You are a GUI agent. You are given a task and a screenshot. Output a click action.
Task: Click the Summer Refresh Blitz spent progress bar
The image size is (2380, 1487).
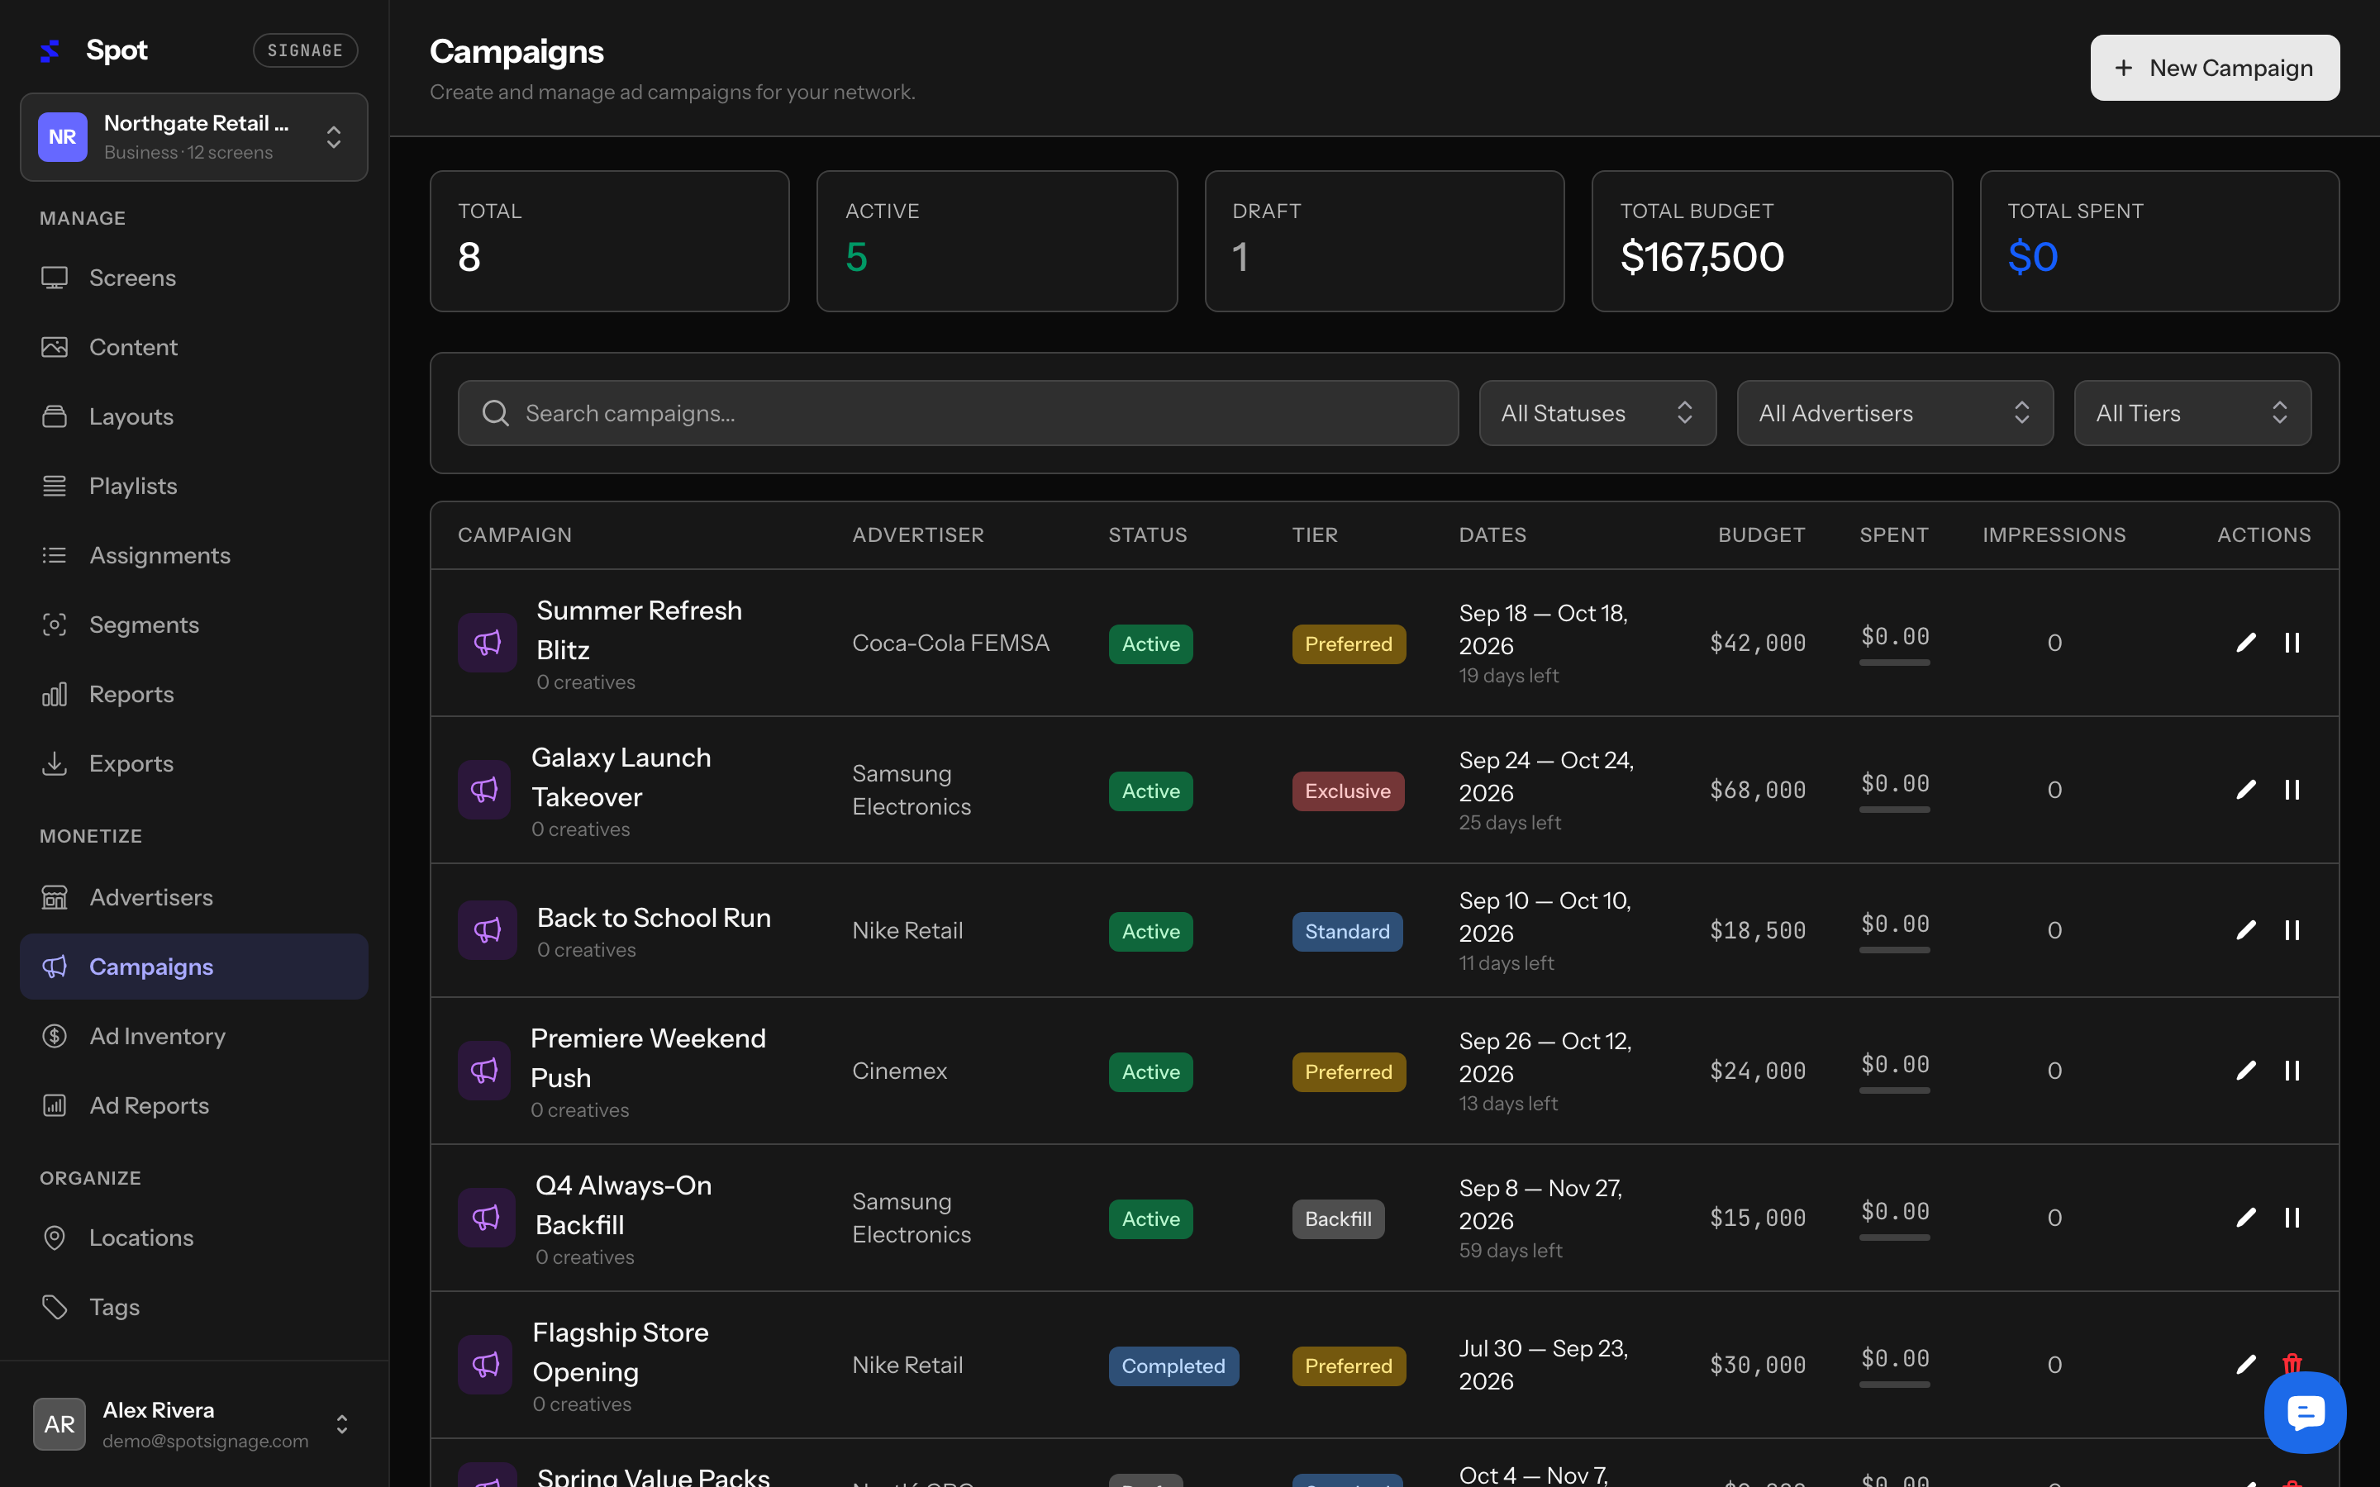pyautogui.click(x=1894, y=663)
